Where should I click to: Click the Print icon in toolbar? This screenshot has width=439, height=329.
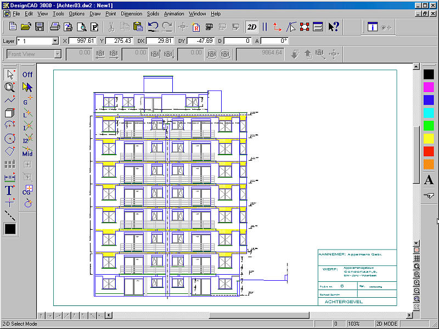[x=55, y=26]
